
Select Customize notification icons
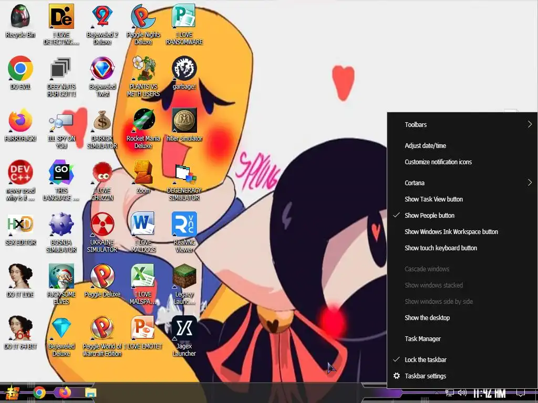click(x=462, y=162)
